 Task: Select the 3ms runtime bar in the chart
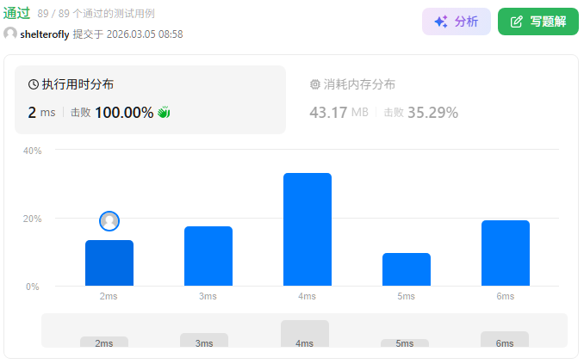pyautogui.click(x=208, y=256)
